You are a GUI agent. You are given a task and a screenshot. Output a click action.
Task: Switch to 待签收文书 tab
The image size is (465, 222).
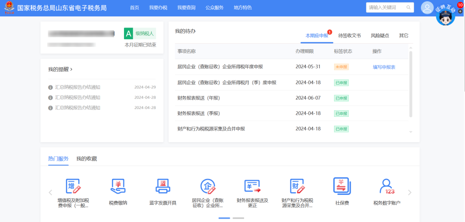tap(349, 36)
